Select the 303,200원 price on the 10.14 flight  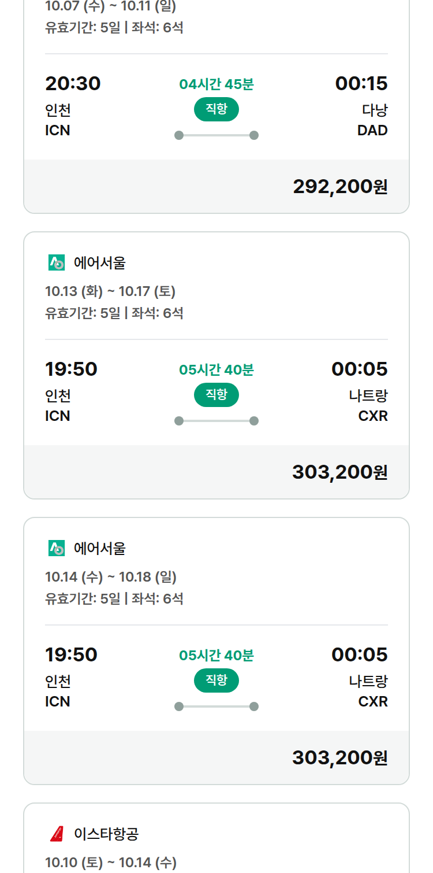click(x=340, y=757)
